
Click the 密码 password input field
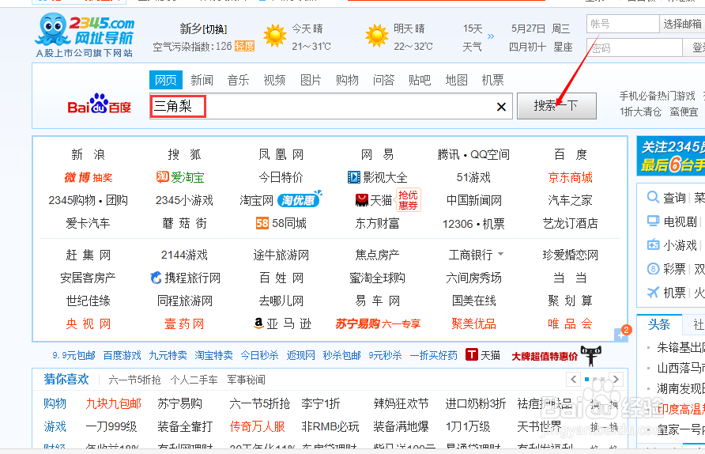[x=635, y=47]
